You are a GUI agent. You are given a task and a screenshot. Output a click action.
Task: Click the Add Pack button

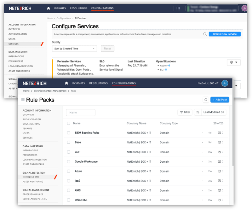coord(220,99)
